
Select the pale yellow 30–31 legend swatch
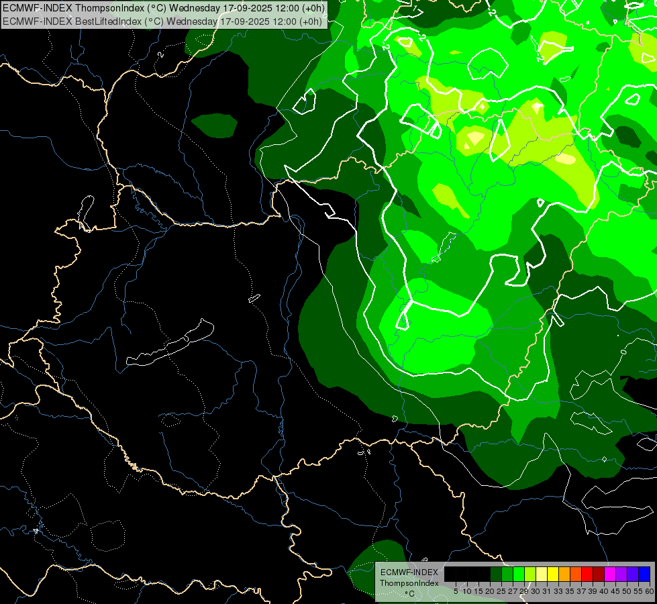click(542, 574)
